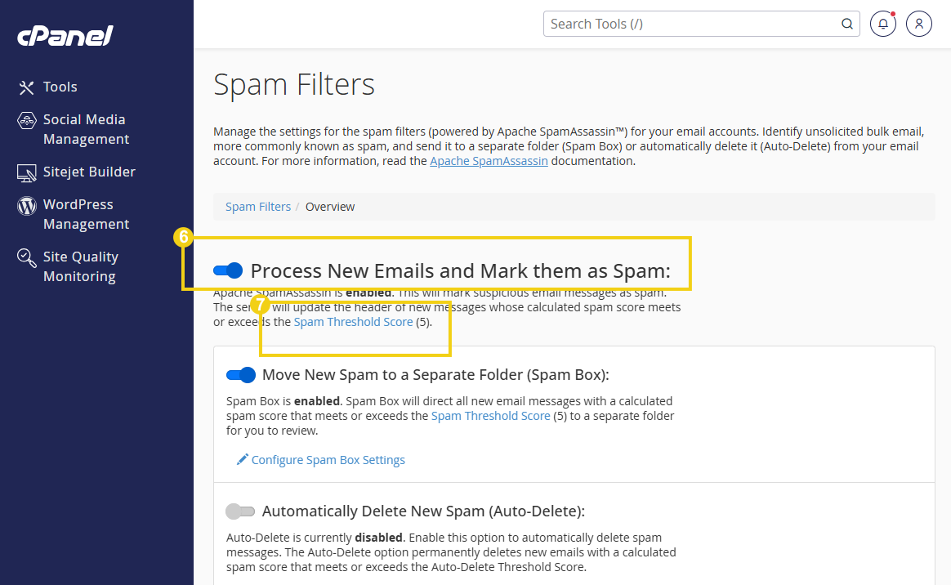The image size is (951, 585).
Task: Open WordPress Management in sidebar
Action: coord(87,213)
